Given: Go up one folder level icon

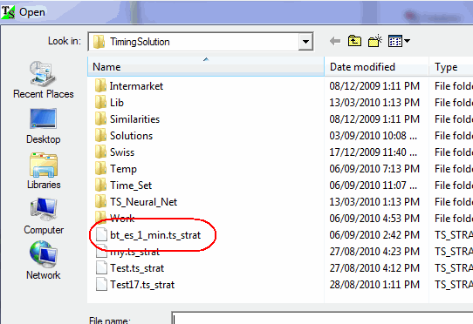Looking at the screenshot, I should click(x=354, y=41).
